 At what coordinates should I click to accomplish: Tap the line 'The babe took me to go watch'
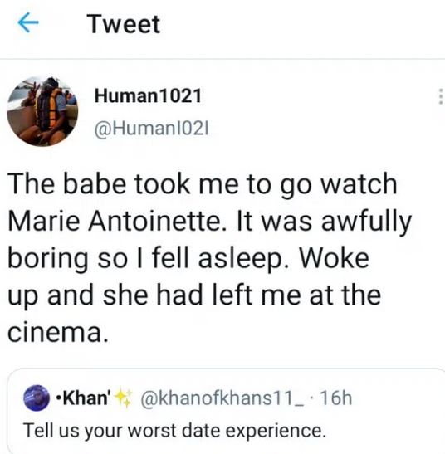(203, 184)
